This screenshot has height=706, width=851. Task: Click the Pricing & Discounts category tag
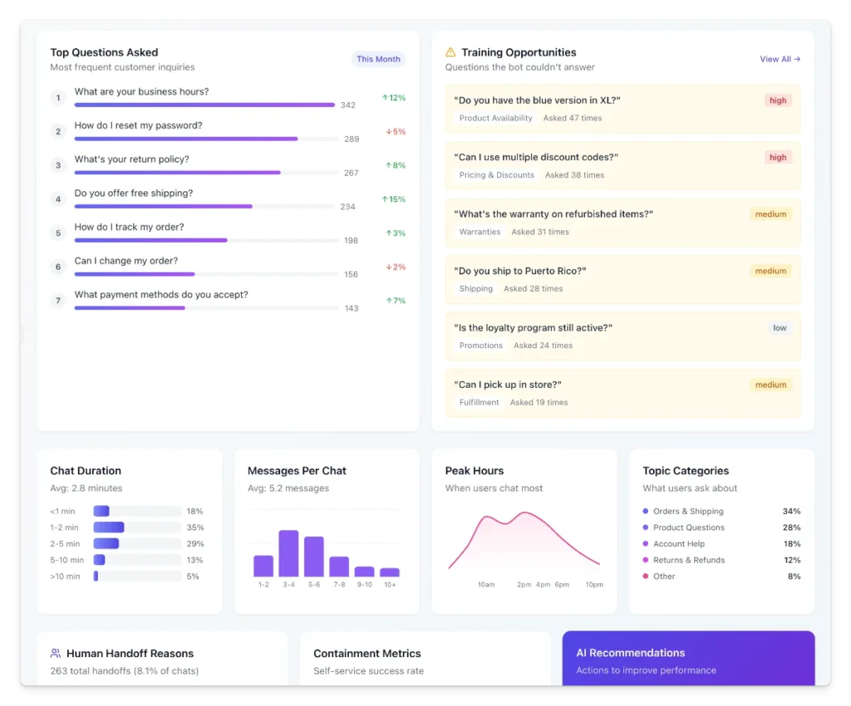coord(496,175)
